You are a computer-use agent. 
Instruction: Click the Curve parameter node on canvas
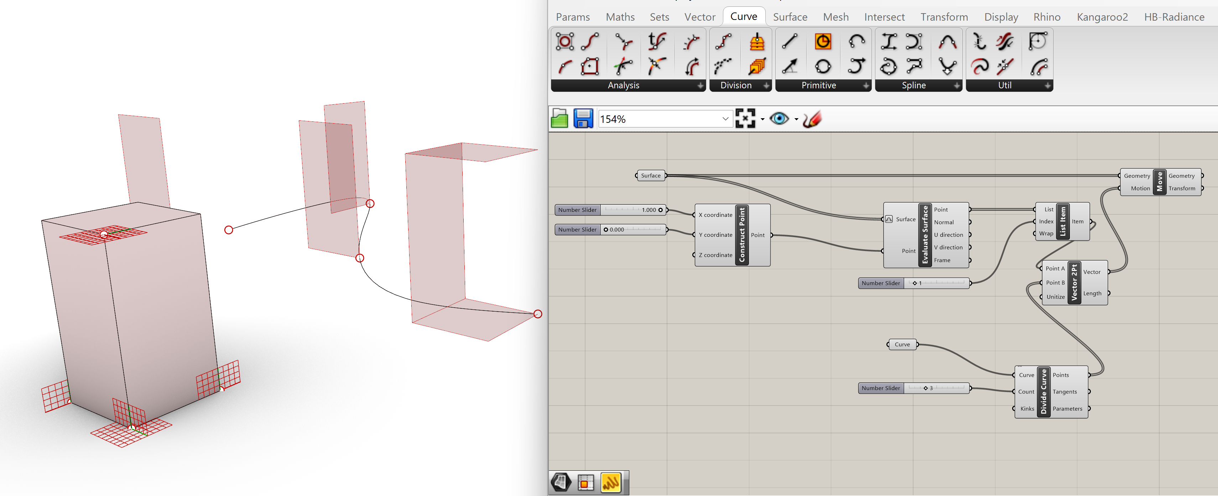coord(902,344)
